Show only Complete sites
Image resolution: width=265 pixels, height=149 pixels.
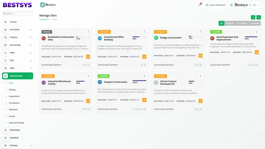[x=255, y=24]
